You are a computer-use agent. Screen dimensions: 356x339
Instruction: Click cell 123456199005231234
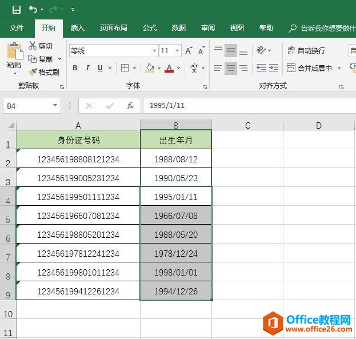pos(78,178)
